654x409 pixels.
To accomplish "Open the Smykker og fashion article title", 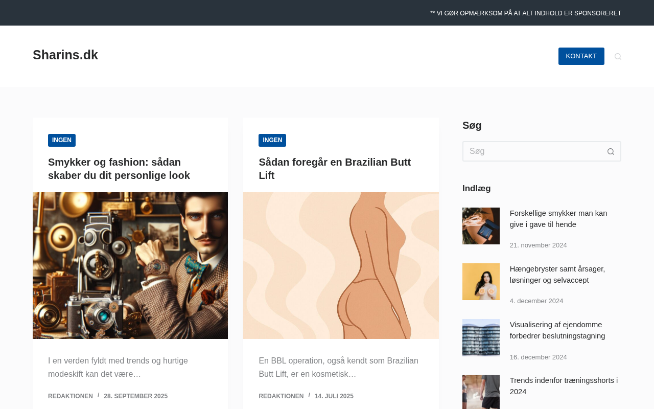I will tap(119, 169).
